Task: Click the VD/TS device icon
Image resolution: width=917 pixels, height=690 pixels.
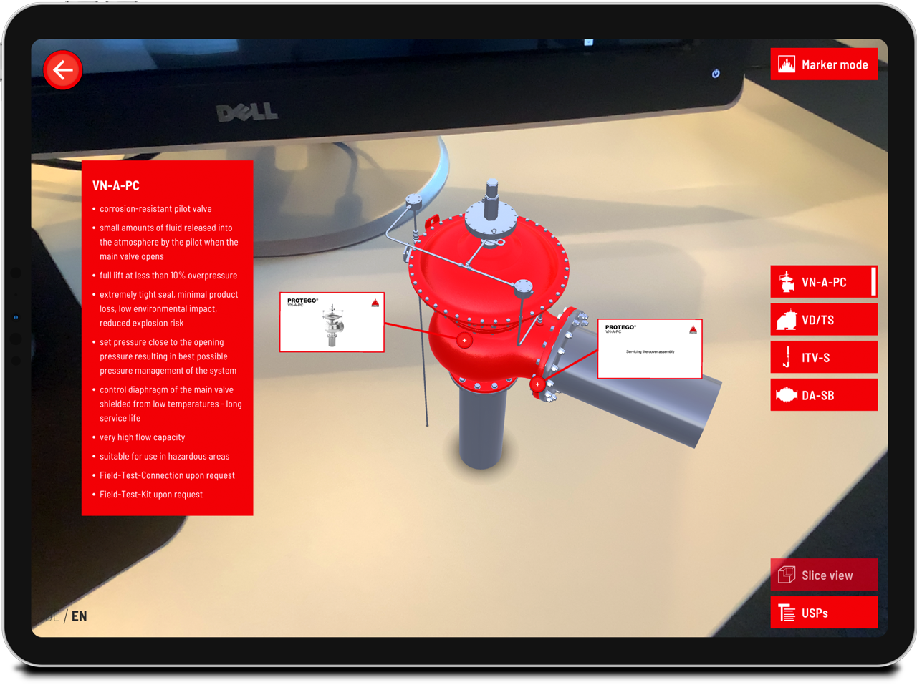Action: 787,320
